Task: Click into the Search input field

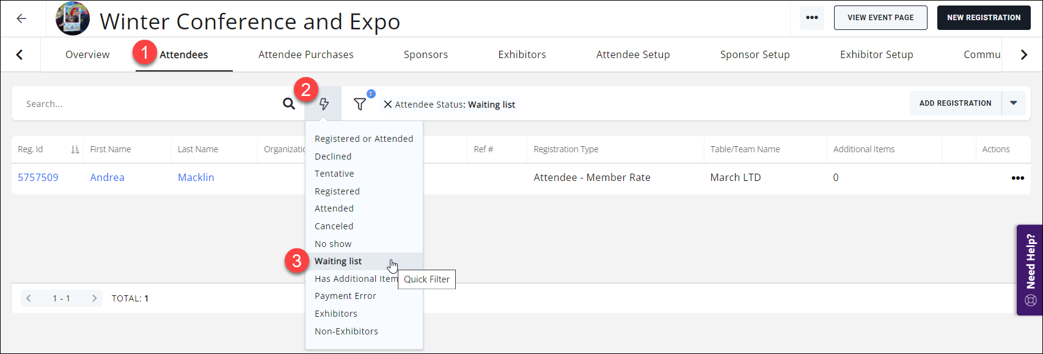Action: (147, 104)
